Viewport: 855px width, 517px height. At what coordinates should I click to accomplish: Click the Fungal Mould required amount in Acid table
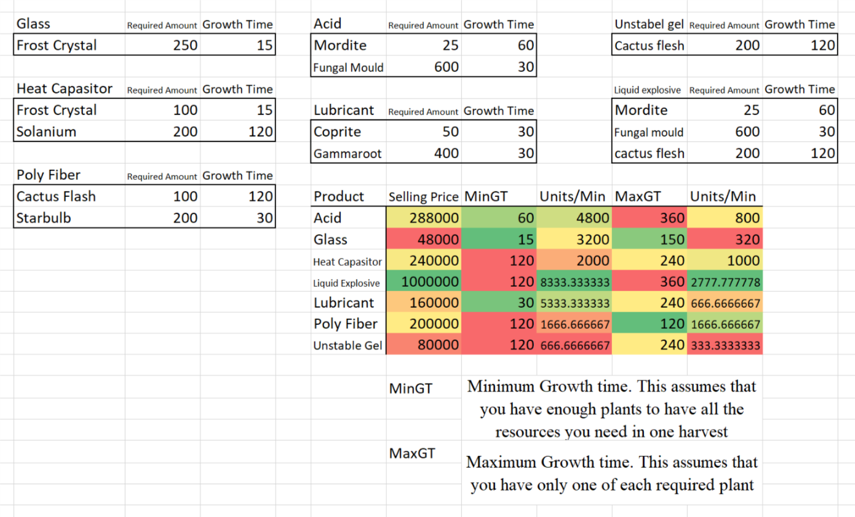[424, 67]
